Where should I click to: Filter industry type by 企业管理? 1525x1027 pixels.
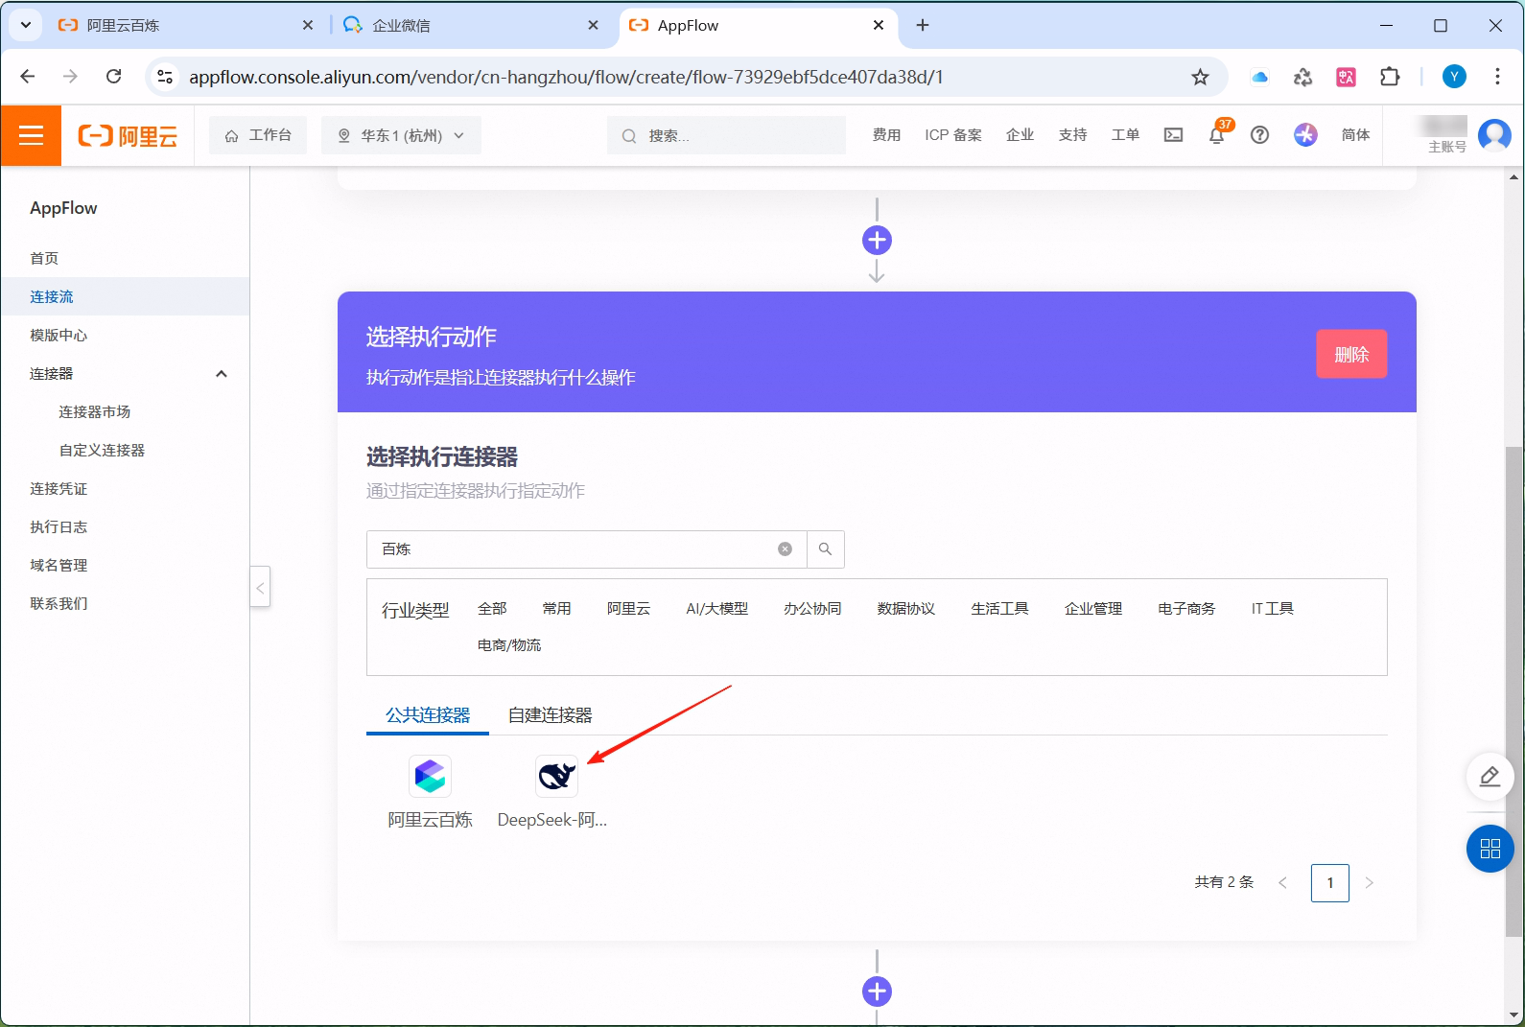[1092, 608]
